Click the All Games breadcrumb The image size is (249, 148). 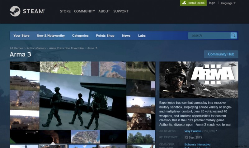(x=16, y=48)
